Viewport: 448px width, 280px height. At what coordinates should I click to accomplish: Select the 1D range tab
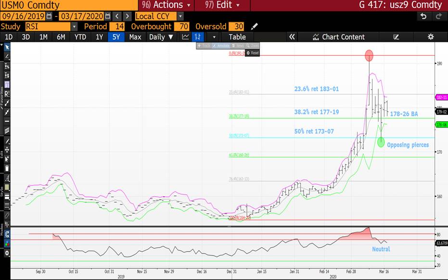point(9,37)
